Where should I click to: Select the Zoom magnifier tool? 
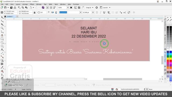pos(2,28)
